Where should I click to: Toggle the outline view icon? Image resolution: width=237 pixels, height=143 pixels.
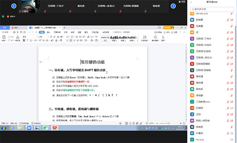(130, 123)
